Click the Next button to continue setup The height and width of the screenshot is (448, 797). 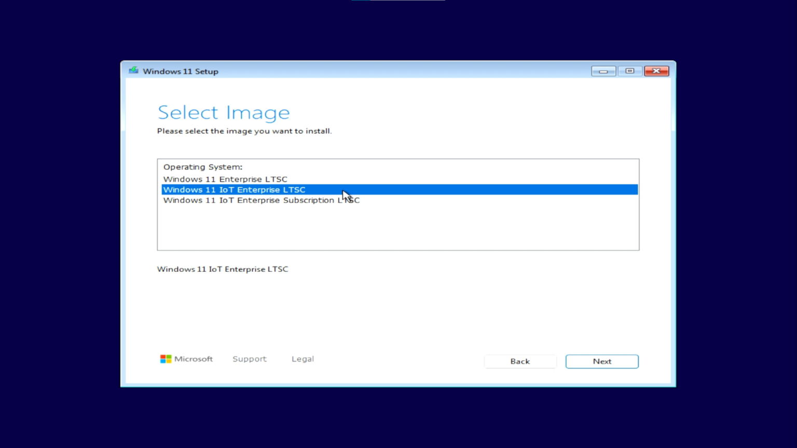601,361
